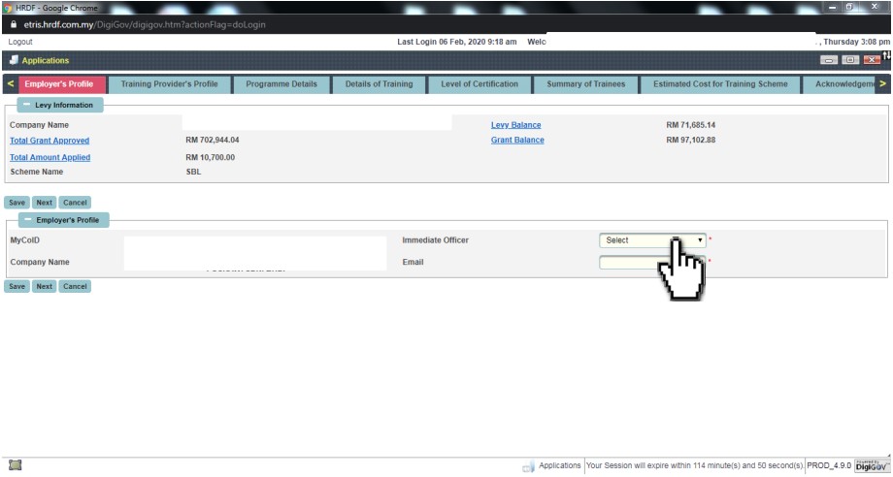893x477 pixels.
Task: Click the status bar icon at bottom left
Action: pos(15,466)
